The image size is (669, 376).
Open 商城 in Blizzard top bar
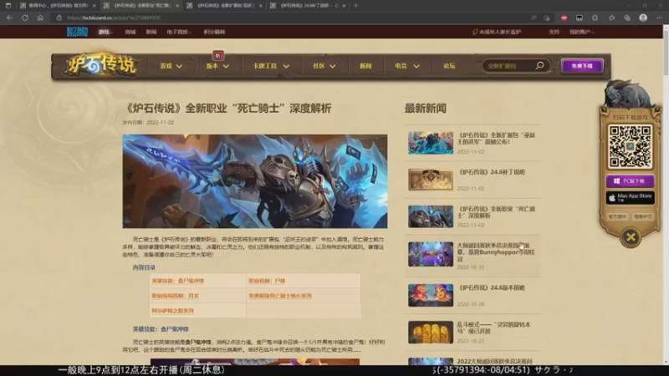pos(130,32)
